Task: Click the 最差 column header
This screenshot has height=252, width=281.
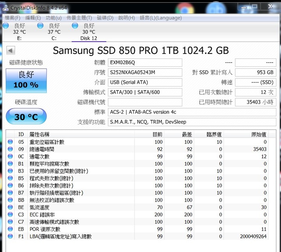Action: click(179, 134)
